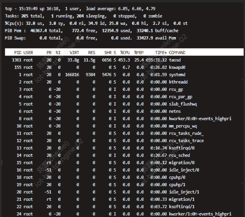
Task: Click the taosd process command name
Action: click(175, 60)
